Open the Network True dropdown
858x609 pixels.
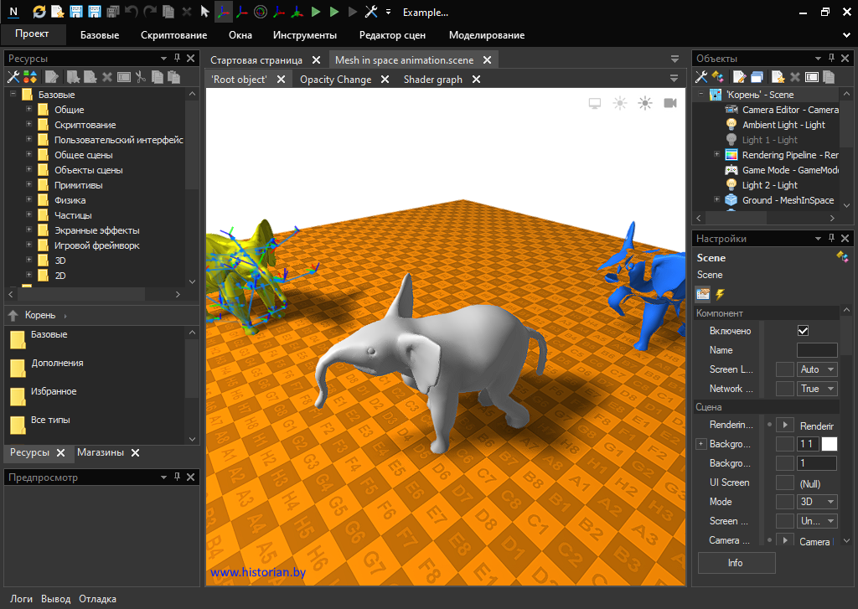click(818, 389)
